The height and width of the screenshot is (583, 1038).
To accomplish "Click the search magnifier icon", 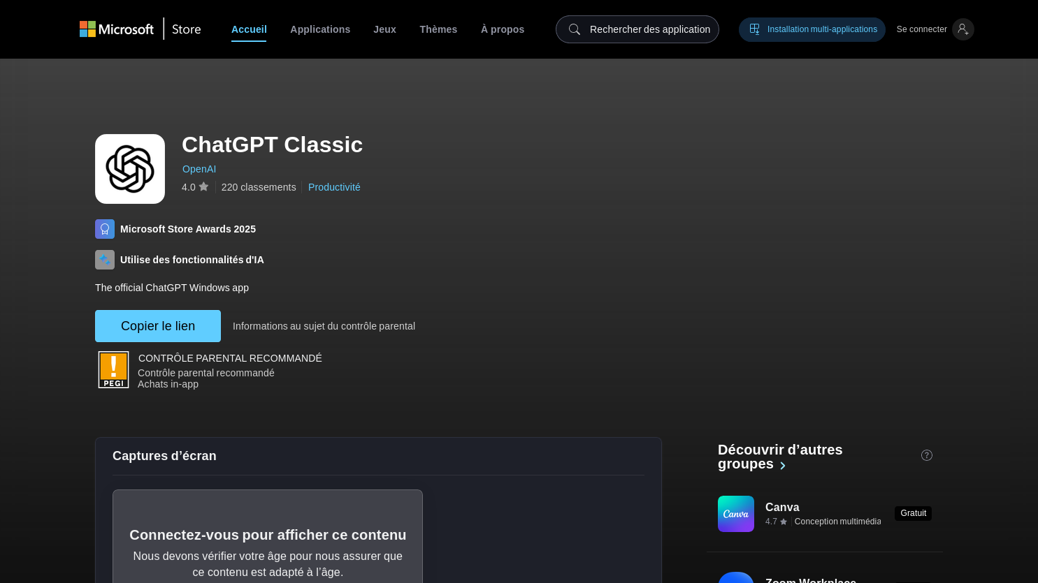I will pyautogui.click(x=575, y=29).
